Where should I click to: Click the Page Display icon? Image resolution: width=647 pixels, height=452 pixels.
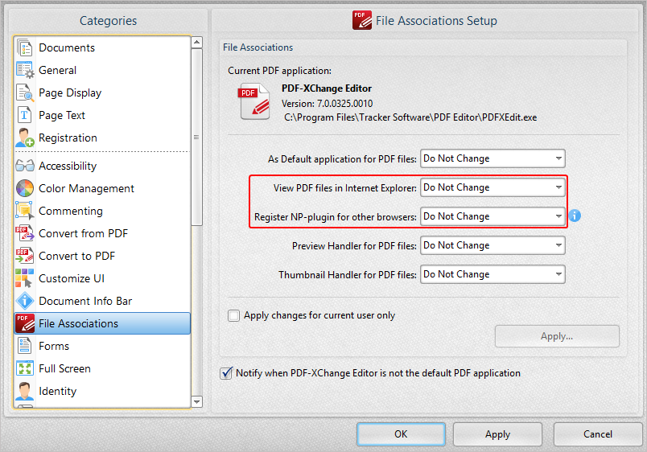25,92
